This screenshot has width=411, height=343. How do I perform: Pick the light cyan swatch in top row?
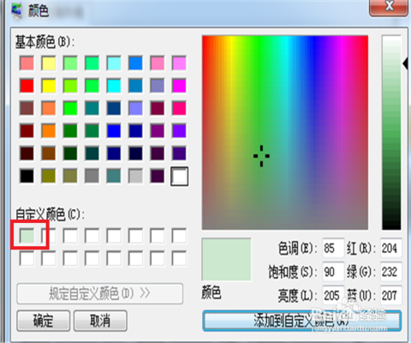click(114, 63)
